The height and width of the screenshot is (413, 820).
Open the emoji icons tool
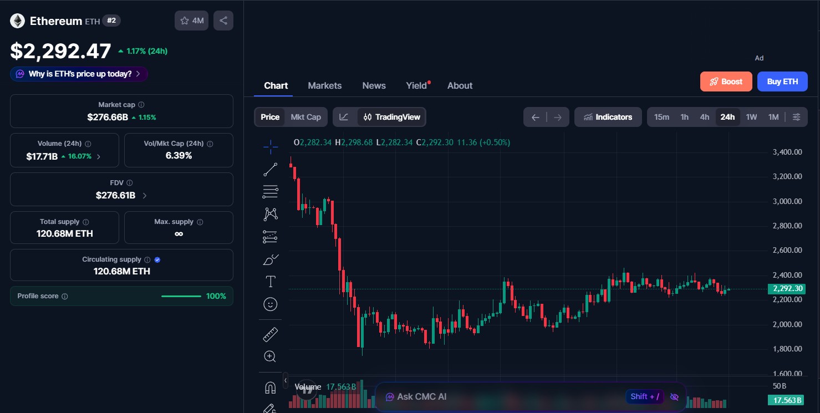[271, 304]
